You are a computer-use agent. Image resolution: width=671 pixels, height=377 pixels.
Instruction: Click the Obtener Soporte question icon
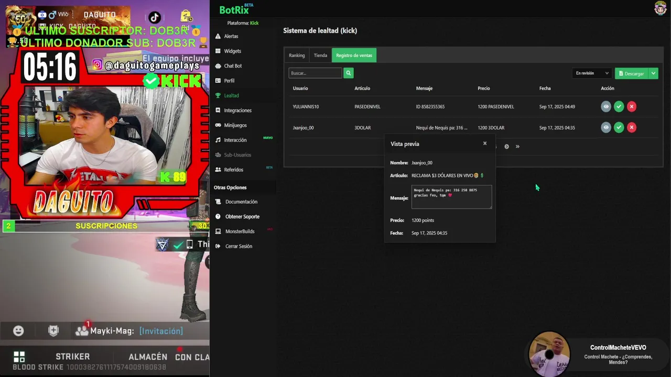pos(218,216)
